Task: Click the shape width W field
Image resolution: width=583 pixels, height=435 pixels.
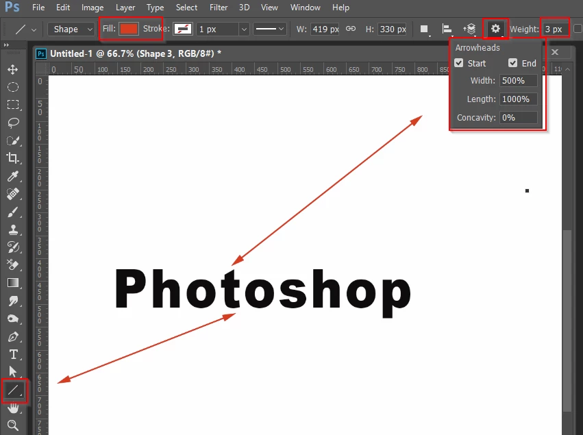Action: (325, 29)
